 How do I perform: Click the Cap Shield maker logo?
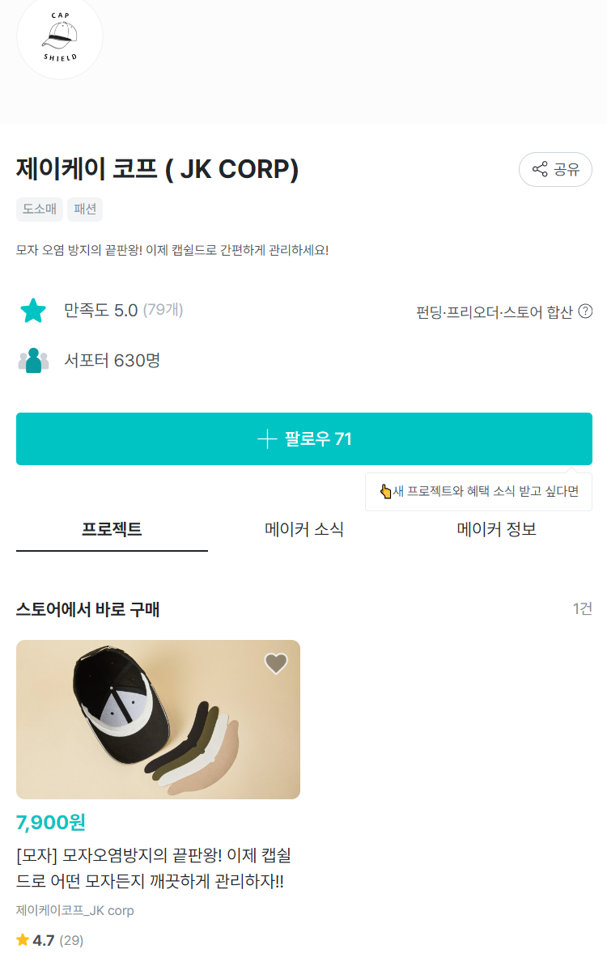[60, 37]
